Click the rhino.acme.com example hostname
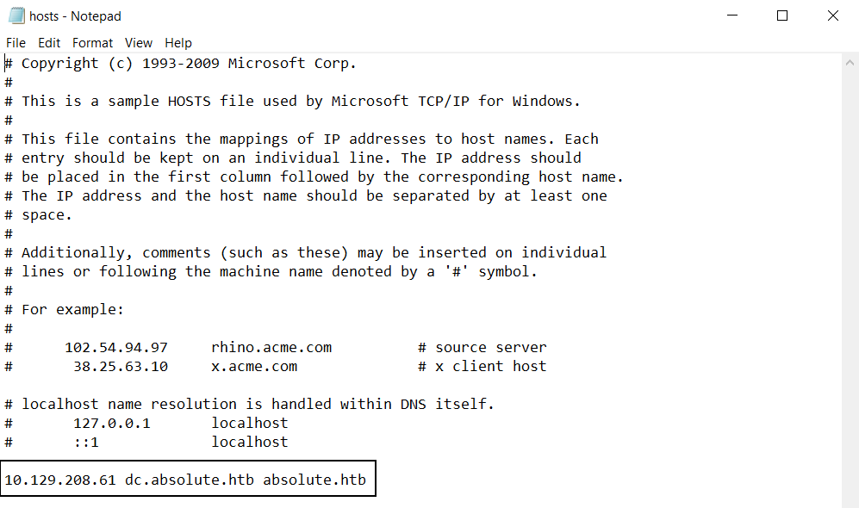The image size is (859, 508). click(x=271, y=348)
